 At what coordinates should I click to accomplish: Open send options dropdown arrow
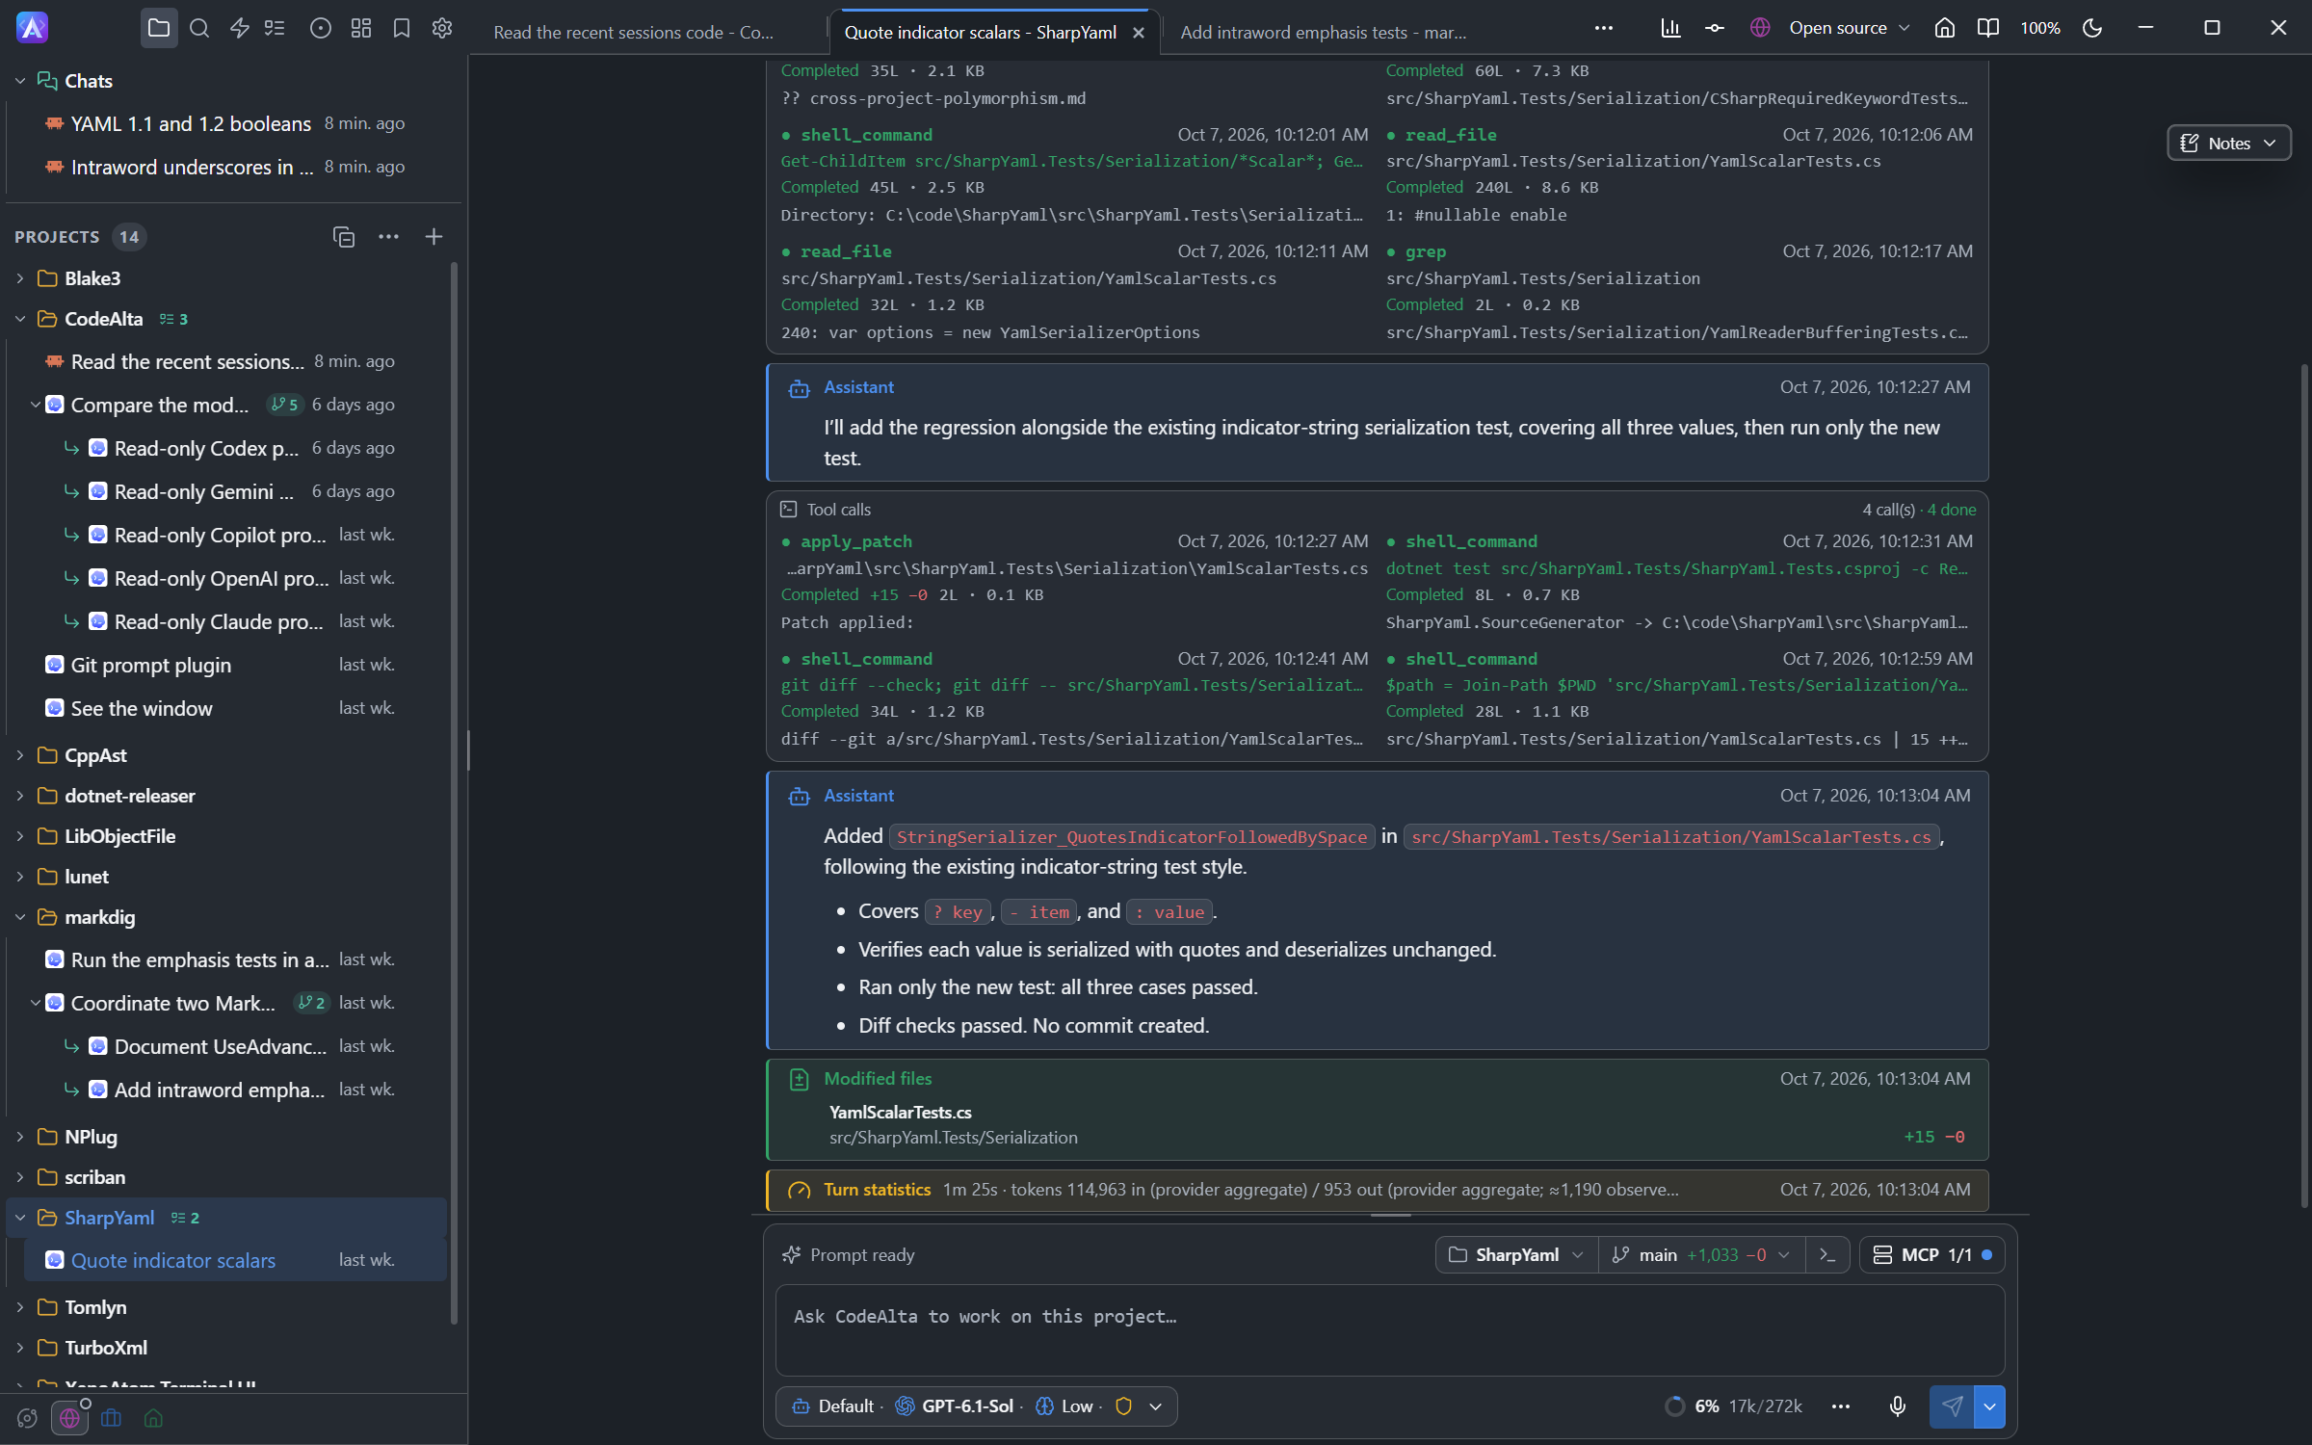pos(1990,1406)
